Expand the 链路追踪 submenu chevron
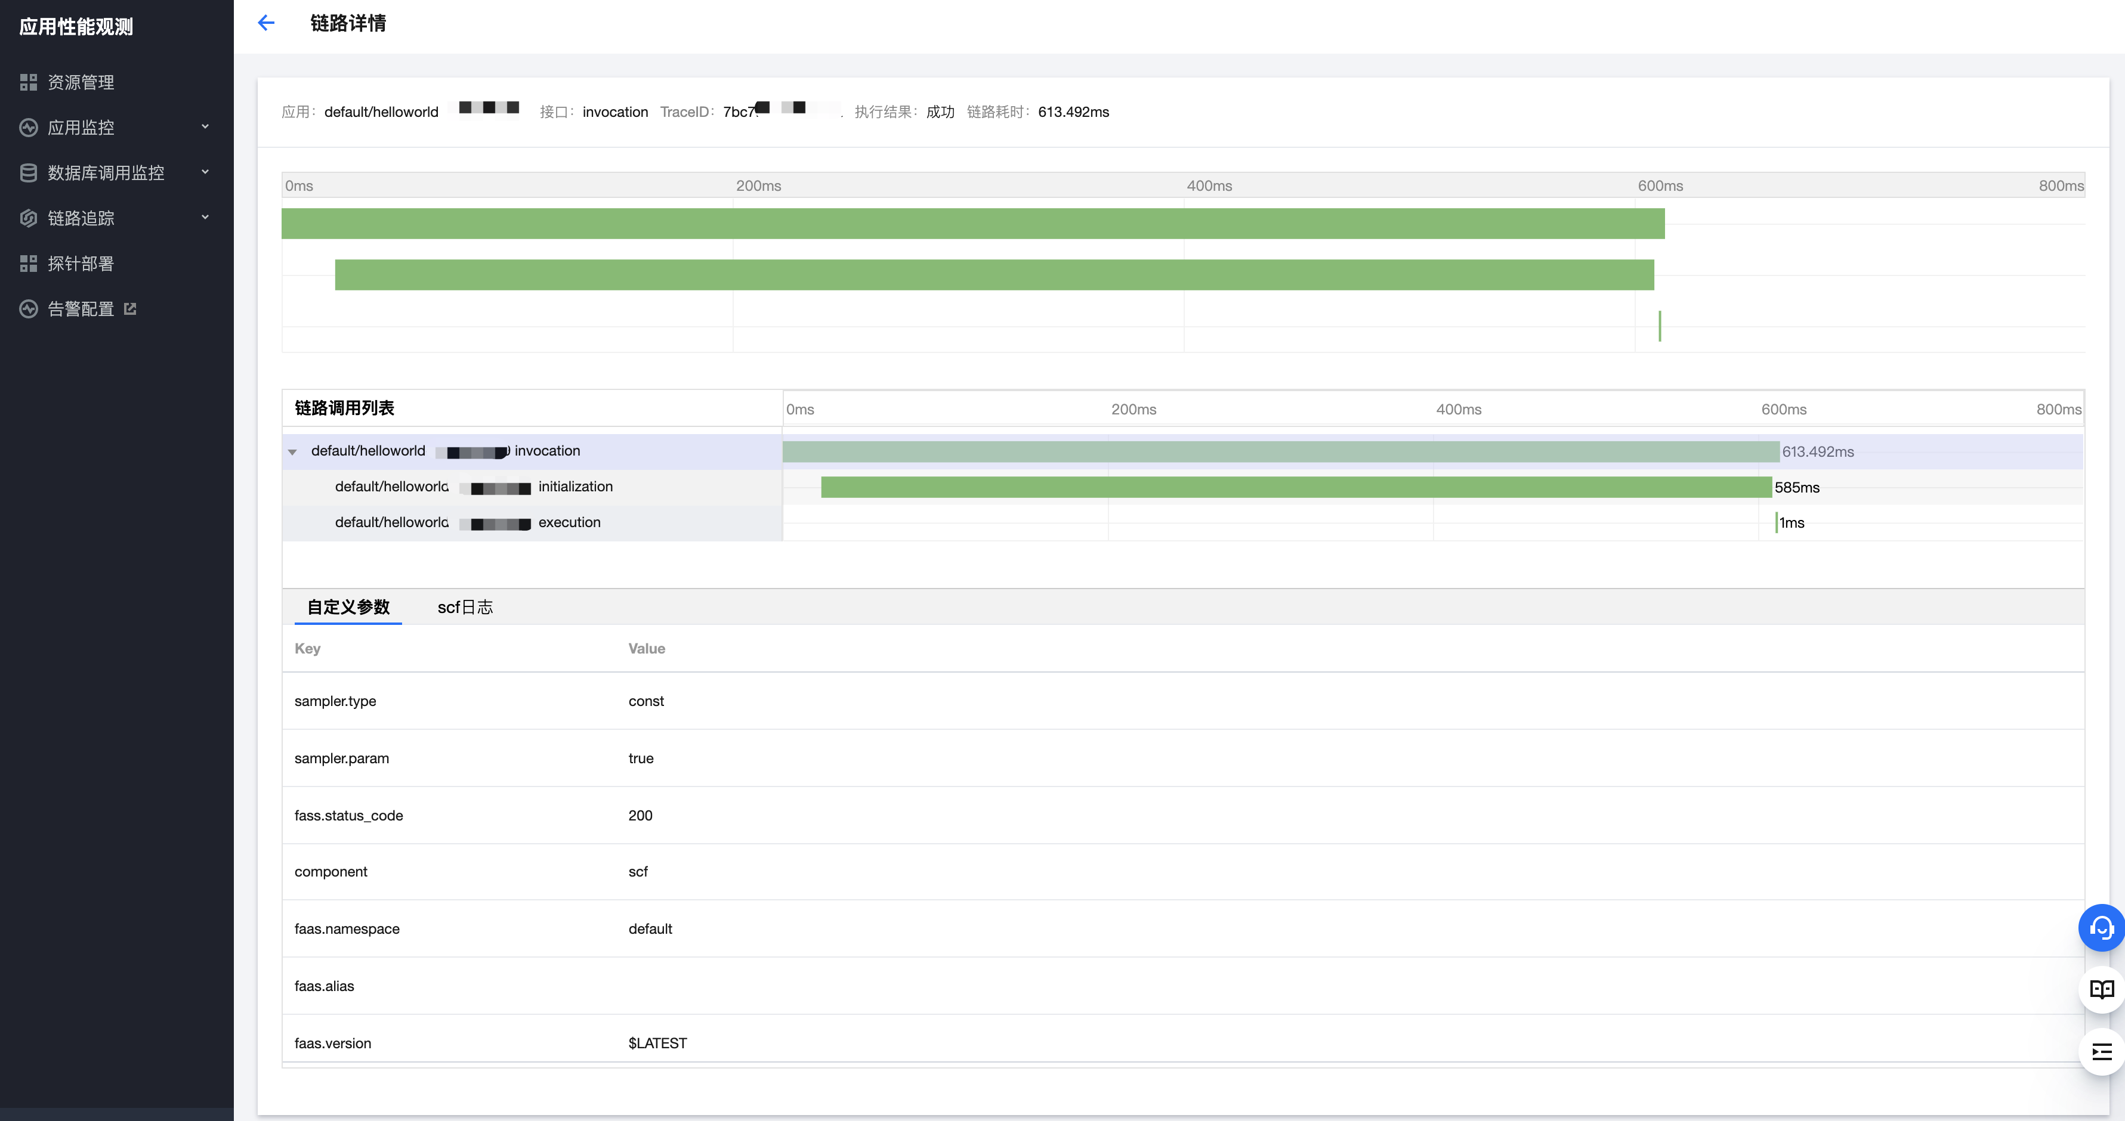2125x1121 pixels. click(x=205, y=218)
